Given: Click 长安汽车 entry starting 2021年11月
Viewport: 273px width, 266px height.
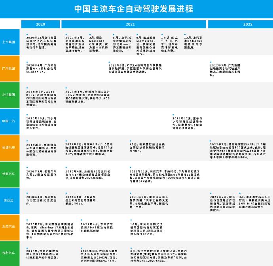Looking at the screenshot, I should coord(165,176).
